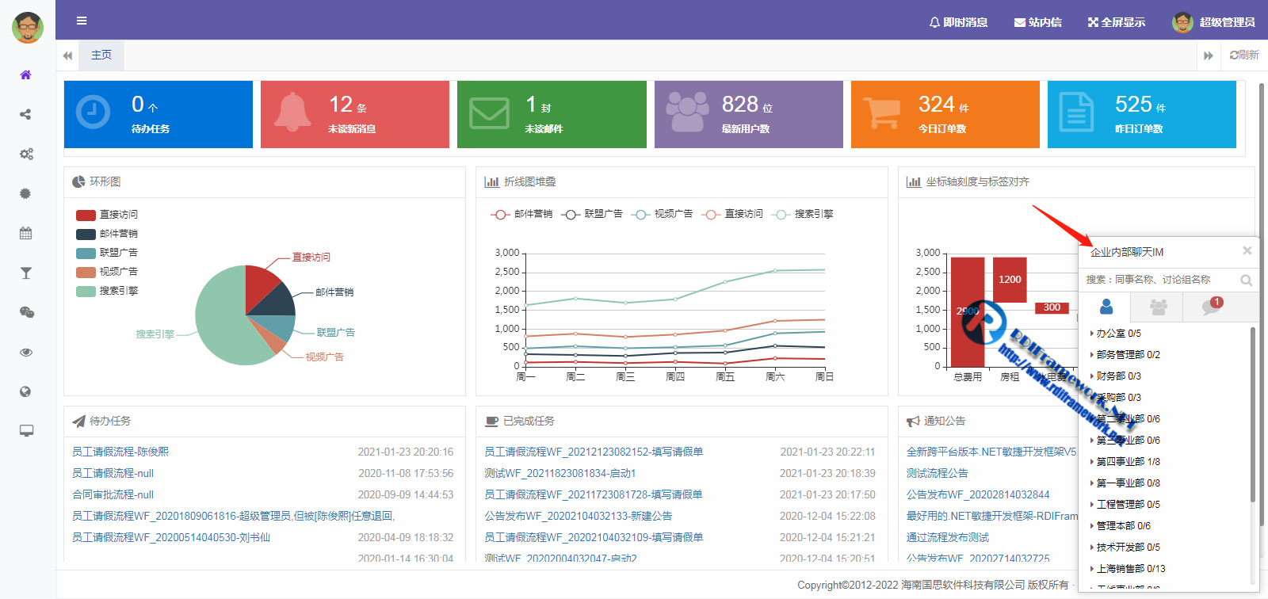This screenshot has height=599, width=1268.
Task: Open the 测试WF_20211823081834-启动1 completed task
Action: point(560,473)
